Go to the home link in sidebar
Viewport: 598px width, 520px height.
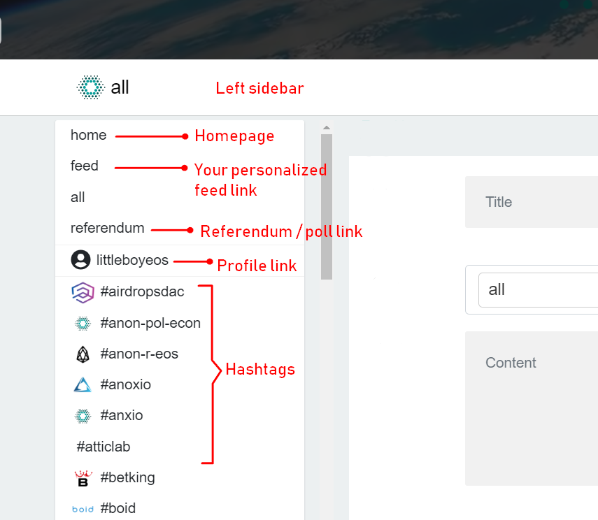coord(89,135)
